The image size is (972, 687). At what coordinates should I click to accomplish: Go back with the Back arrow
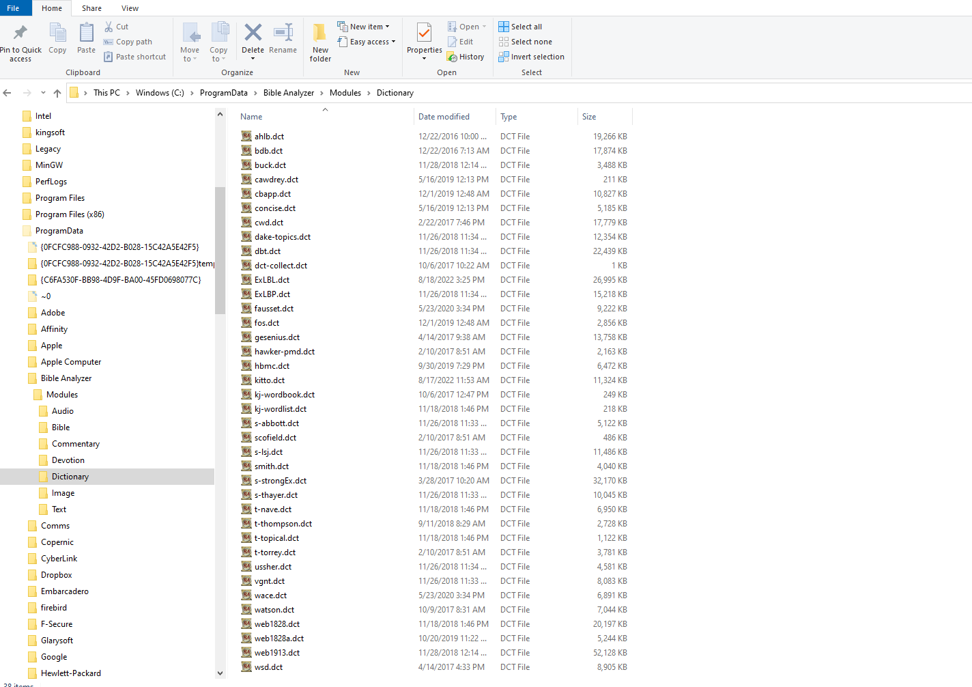coord(8,93)
